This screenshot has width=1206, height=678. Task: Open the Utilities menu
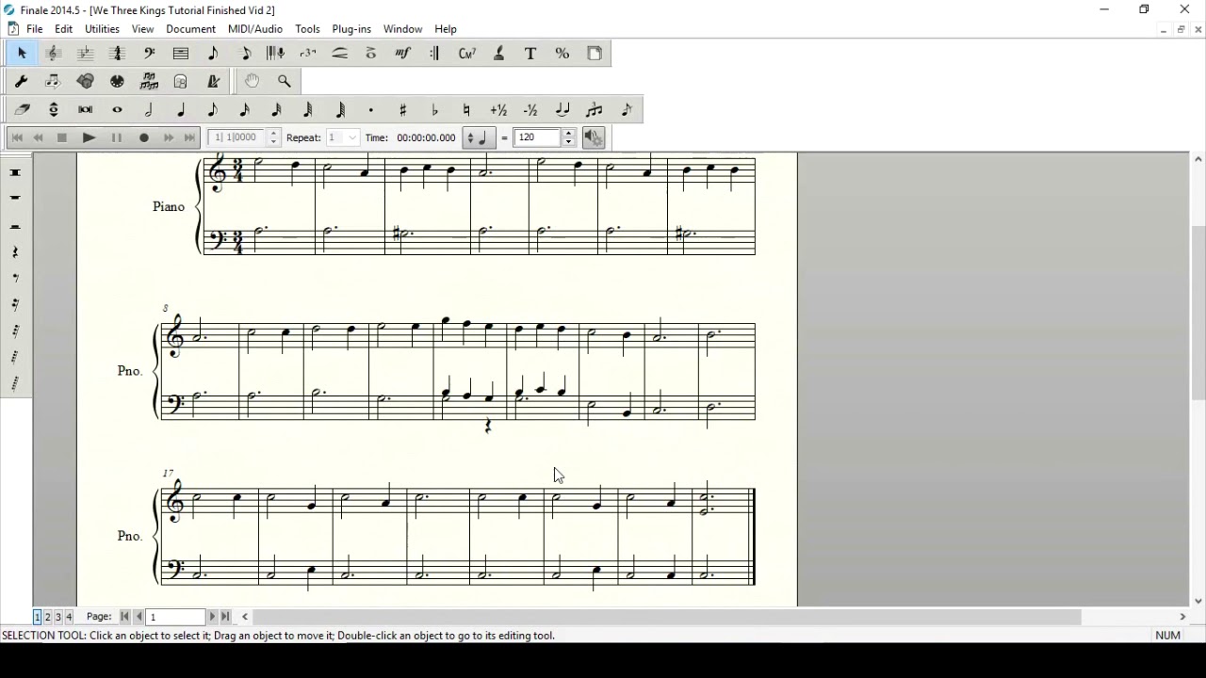[102, 29]
